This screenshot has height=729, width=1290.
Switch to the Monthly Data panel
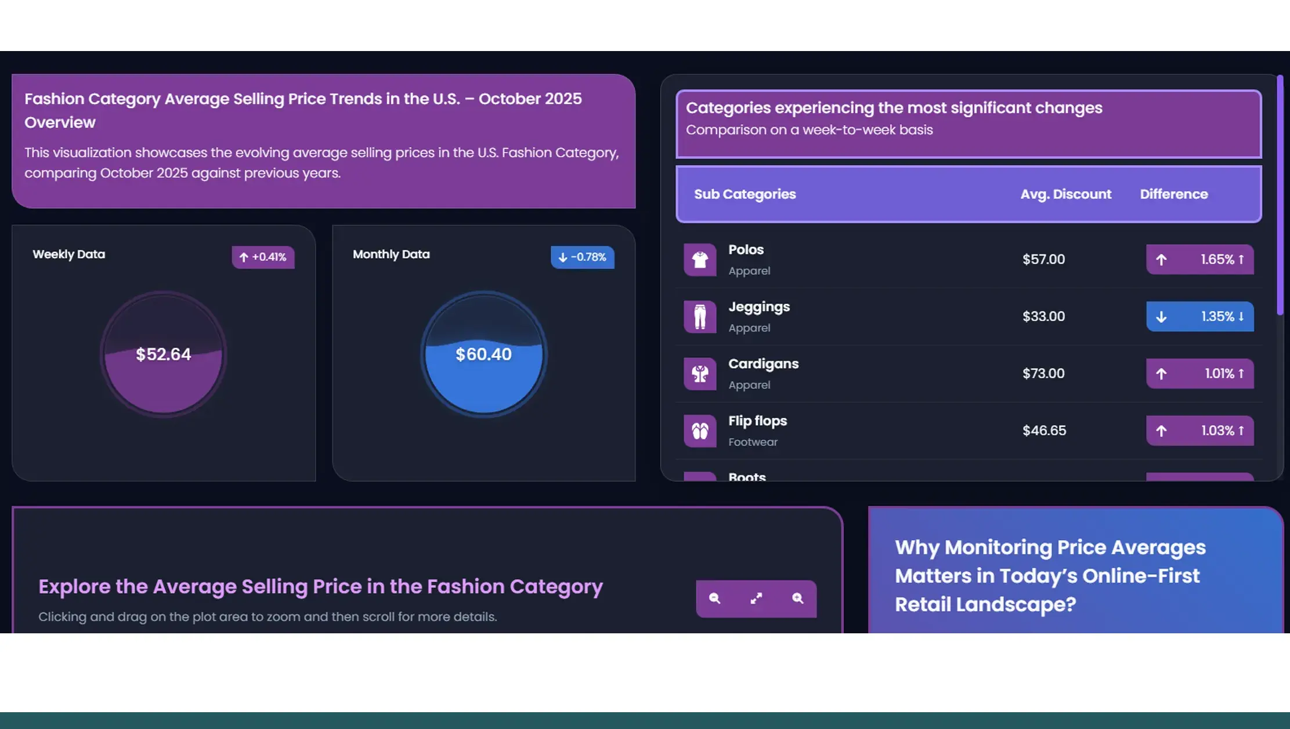(x=391, y=254)
